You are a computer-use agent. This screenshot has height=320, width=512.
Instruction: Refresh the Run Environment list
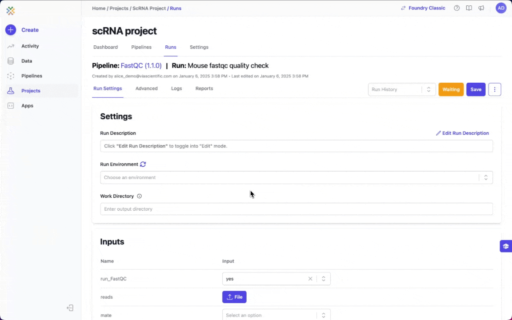pyautogui.click(x=143, y=164)
